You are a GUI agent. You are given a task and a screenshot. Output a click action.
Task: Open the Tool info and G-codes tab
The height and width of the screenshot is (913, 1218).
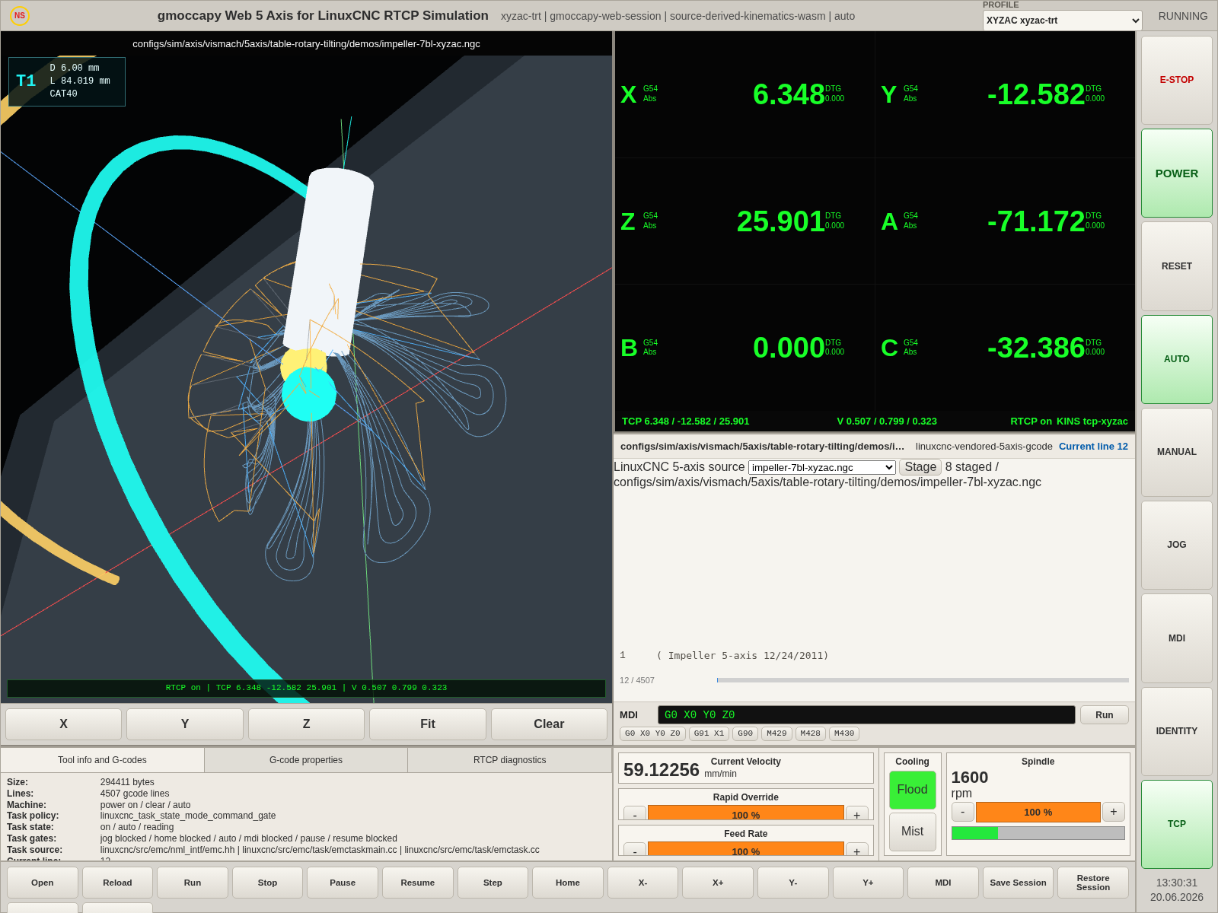(x=102, y=760)
